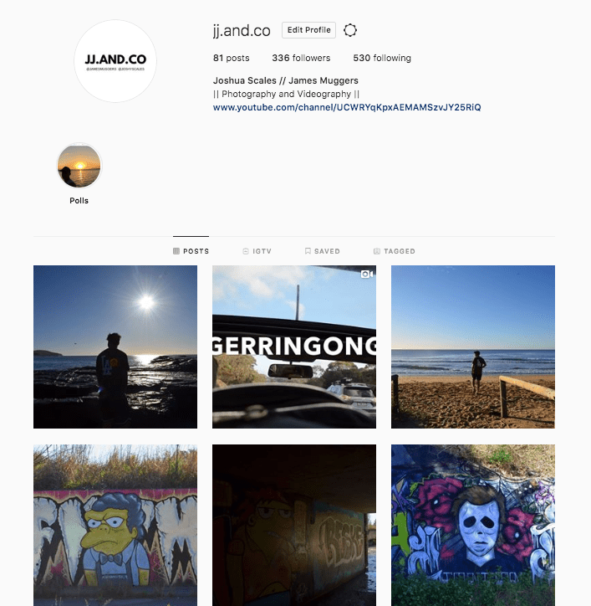Click the Tagged person icon
Image resolution: width=591 pixels, height=606 pixels.
pyautogui.click(x=377, y=251)
